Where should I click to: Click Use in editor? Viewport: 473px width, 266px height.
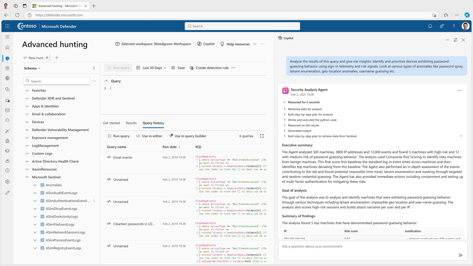pos(149,136)
